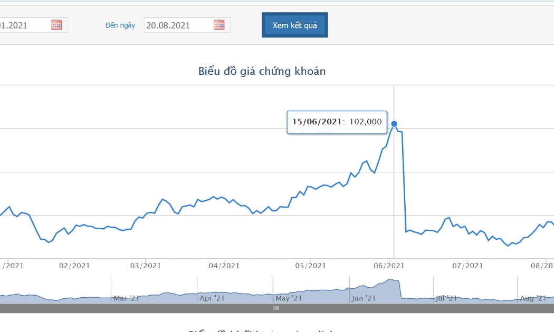Image resolution: width=554 pixels, height=332 pixels.
Task: Click the 07/2021 axis label
Action: 467,266
